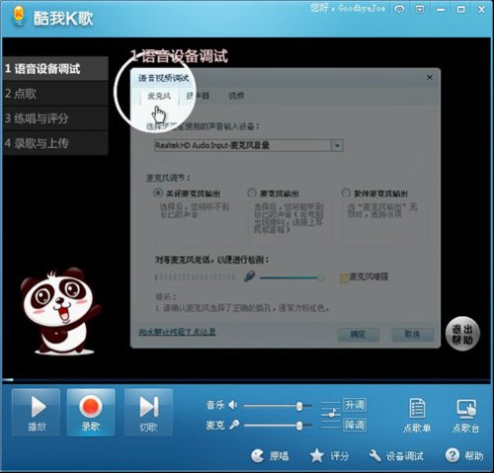Select step 1 语音设备调试 in the sidebar
The width and height of the screenshot is (494, 473).
point(55,69)
